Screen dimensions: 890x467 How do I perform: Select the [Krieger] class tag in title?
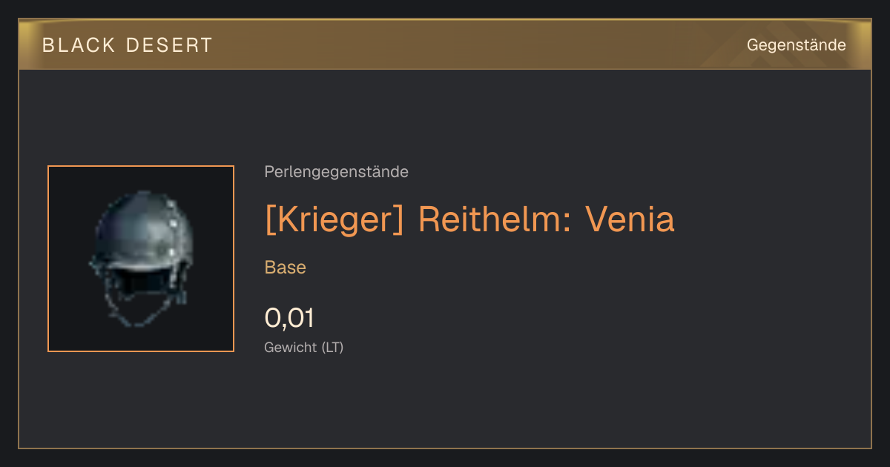click(x=334, y=220)
